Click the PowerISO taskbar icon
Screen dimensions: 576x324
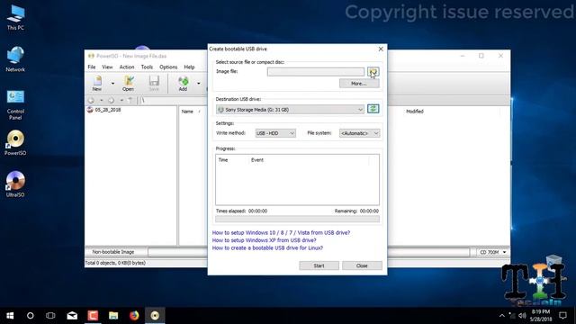[155, 316]
